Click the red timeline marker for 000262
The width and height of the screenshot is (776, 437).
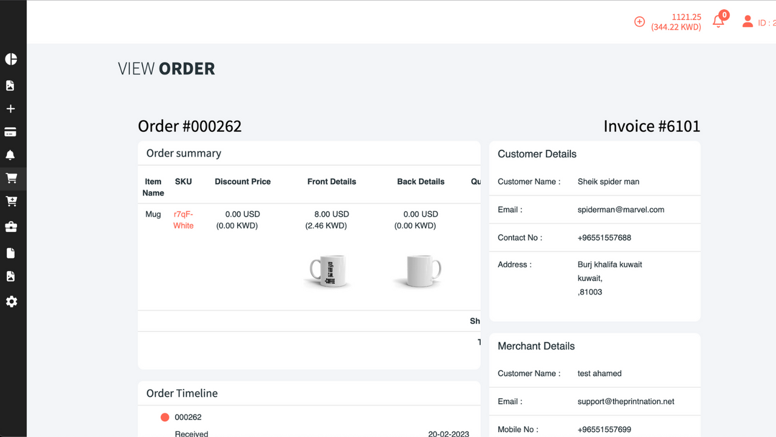click(165, 417)
